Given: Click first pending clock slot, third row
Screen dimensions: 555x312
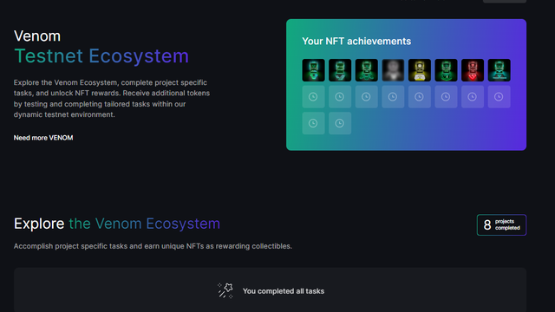Looking at the screenshot, I should [x=313, y=123].
